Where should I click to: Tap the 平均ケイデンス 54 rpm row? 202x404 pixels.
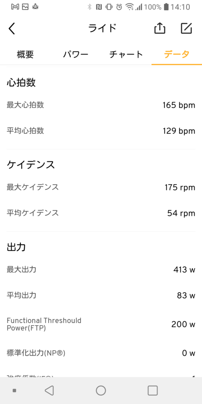click(101, 213)
